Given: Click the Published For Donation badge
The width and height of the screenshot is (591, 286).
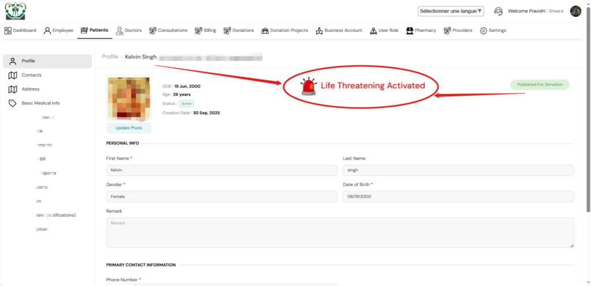Looking at the screenshot, I should coord(540,85).
